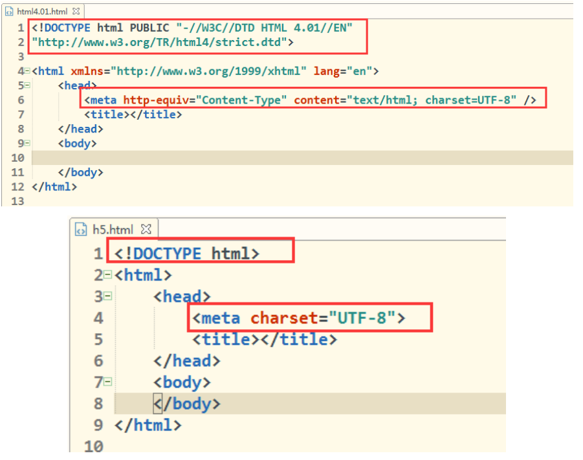Click the meta http-equiv Content-Type line
Screen dimensions: 583x460
coord(310,100)
